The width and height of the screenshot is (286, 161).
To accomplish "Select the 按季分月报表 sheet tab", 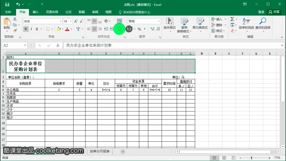I will 100,151.
